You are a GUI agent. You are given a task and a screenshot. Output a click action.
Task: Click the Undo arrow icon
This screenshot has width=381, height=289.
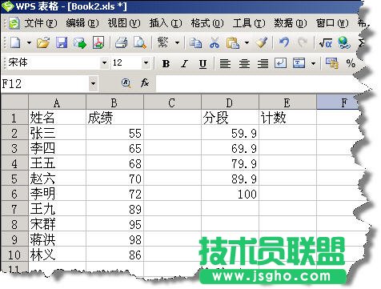click(x=283, y=42)
